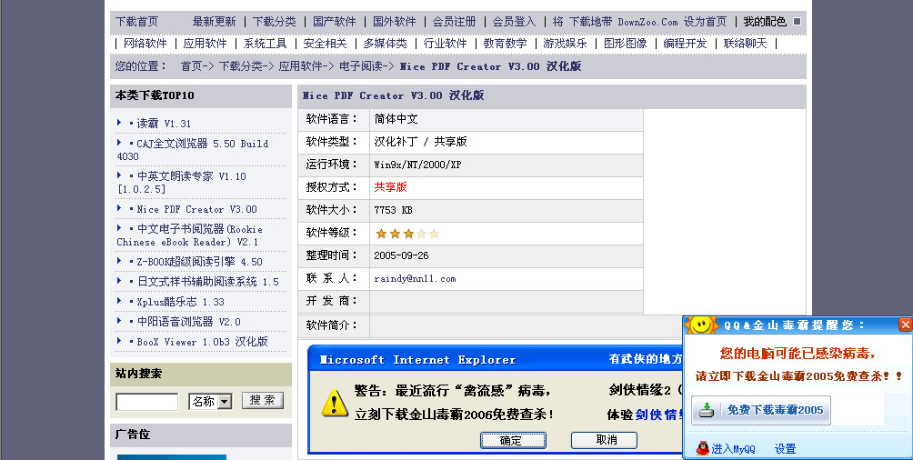The width and height of the screenshot is (913, 460).
Task: Click the 2005-09-26 date value
Action: [x=401, y=255]
